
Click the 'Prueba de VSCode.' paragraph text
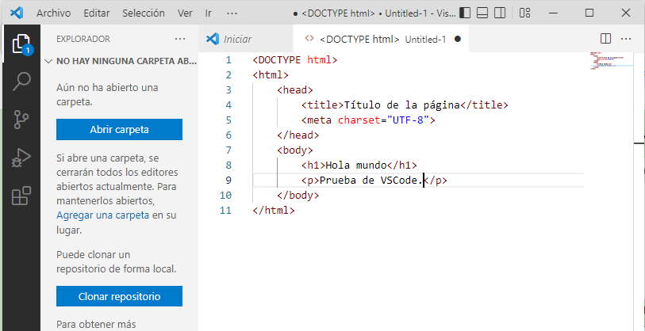(371, 181)
